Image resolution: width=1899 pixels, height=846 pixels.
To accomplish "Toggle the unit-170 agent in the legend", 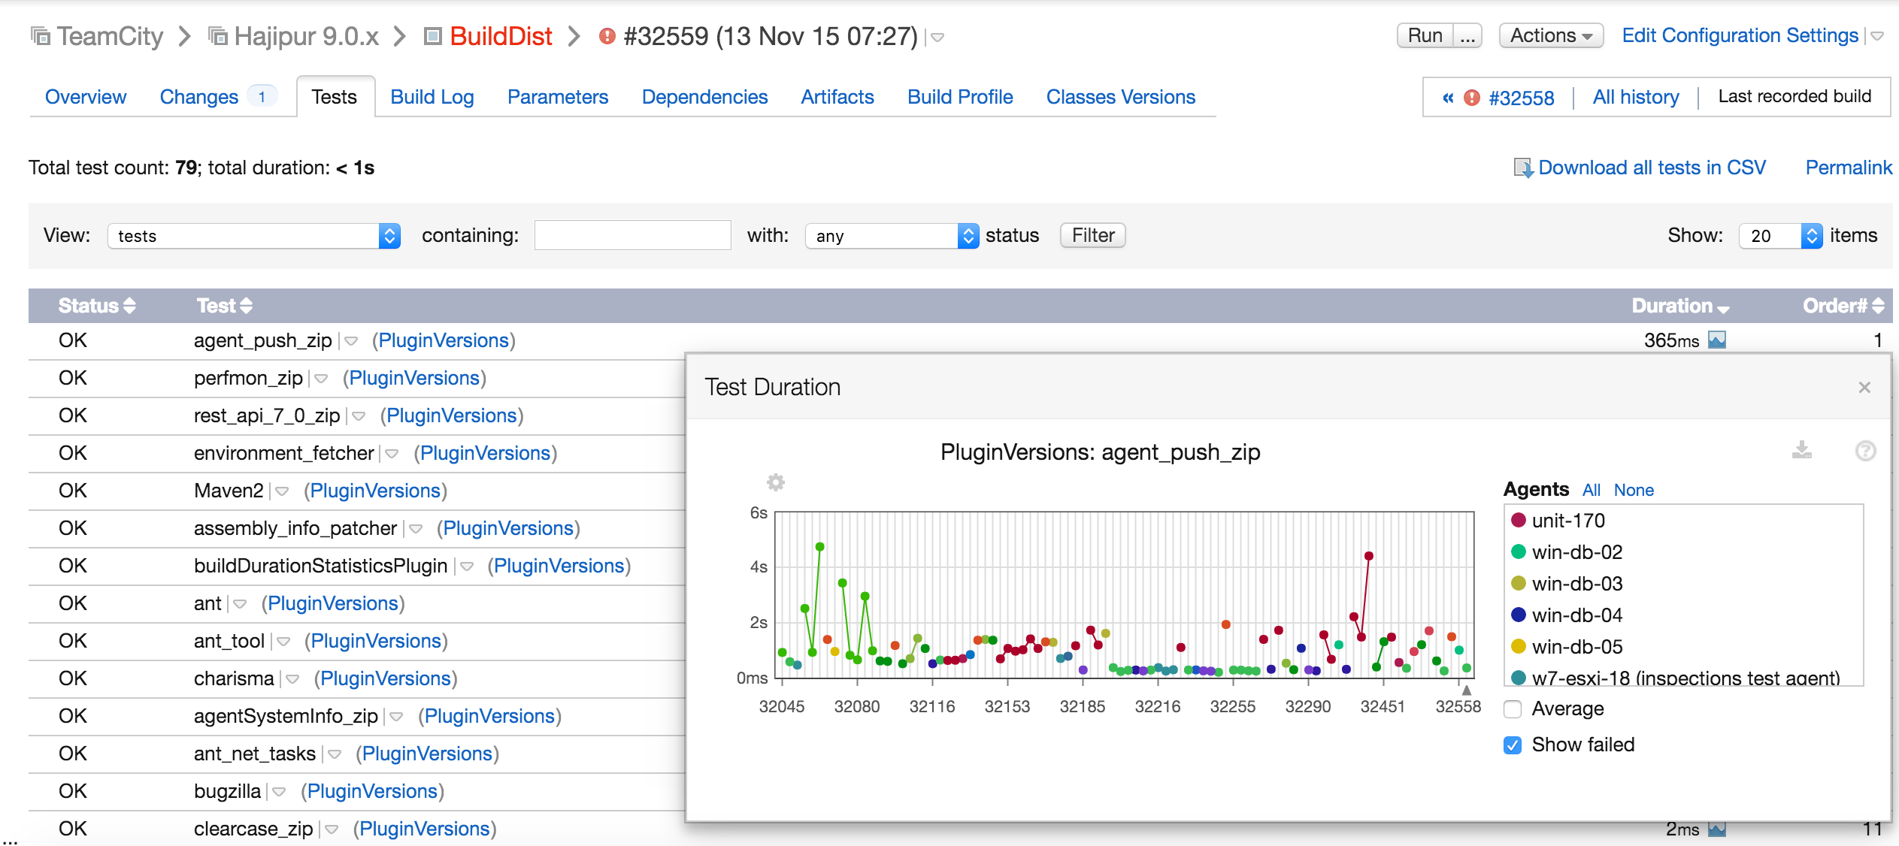I will tap(1567, 521).
